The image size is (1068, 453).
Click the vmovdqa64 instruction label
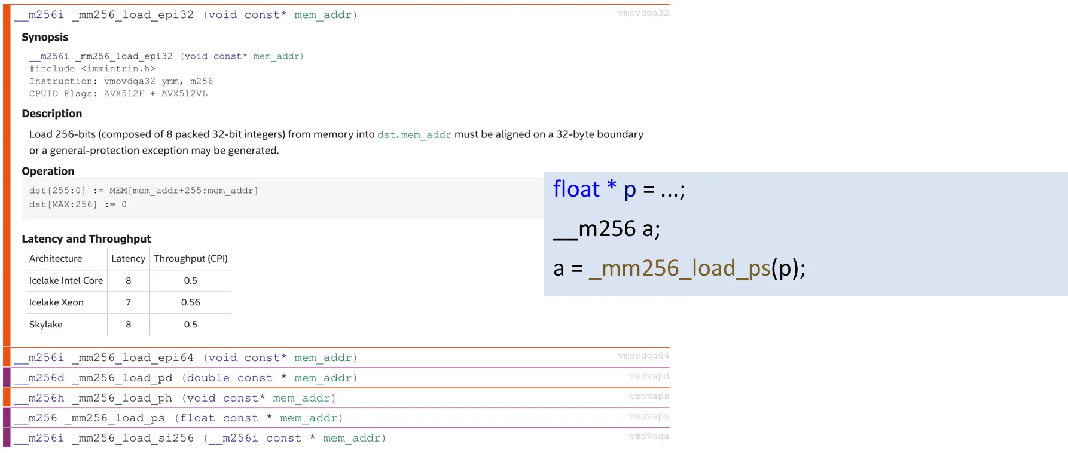pyautogui.click(x=643, y=356)
